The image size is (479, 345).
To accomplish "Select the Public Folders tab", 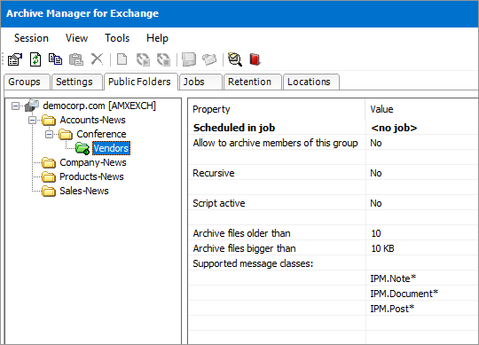I will click(x=140, y=82).
